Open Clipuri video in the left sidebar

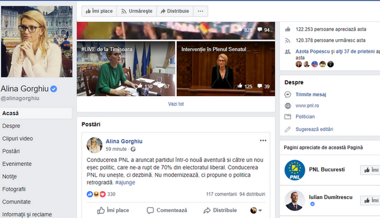(18, 139)
